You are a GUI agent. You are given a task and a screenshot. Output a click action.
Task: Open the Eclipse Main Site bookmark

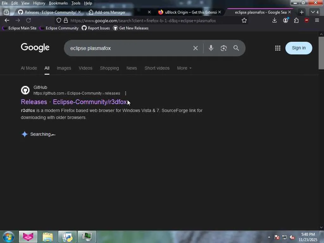click(20, 28)
